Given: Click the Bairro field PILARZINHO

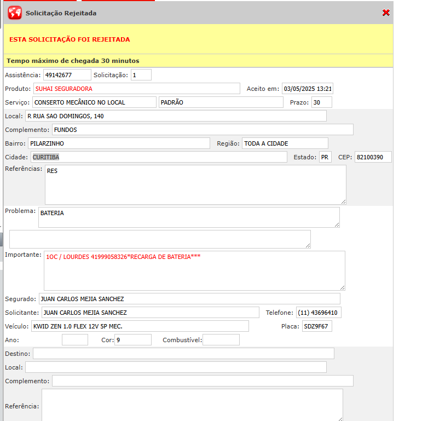Looking at the screenshot, I should tap(118, 143).
